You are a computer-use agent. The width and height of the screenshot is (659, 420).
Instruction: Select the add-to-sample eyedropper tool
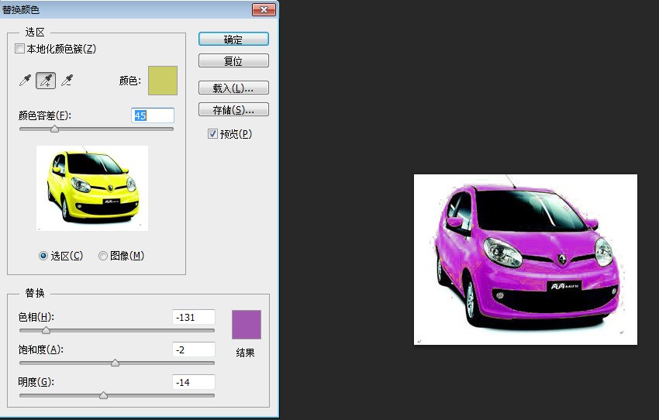(46, 81)
